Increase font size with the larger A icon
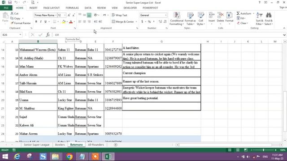Viewport: 287px width, 161px height. click(69, 15)
